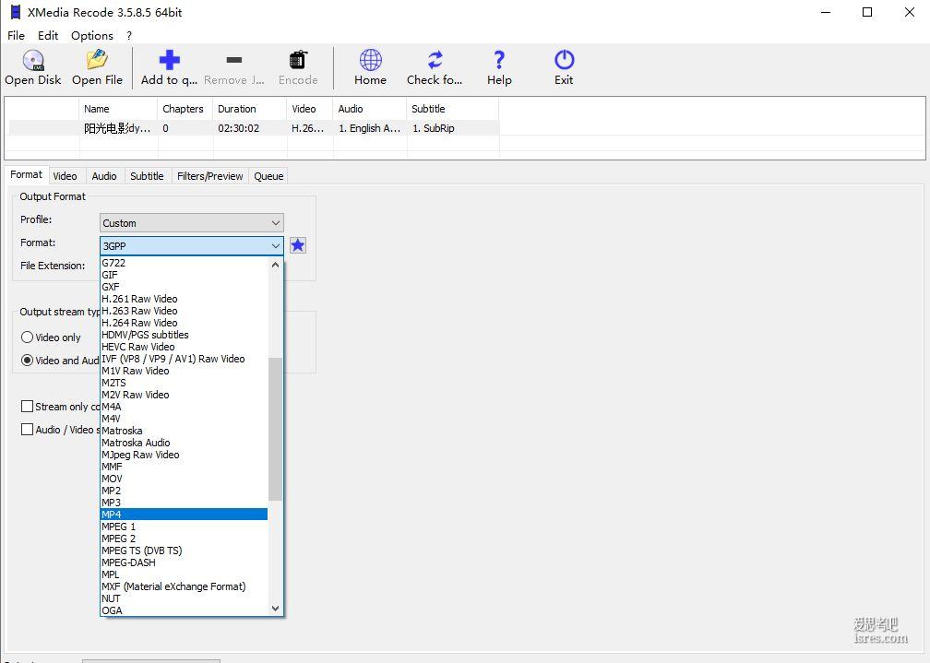Viewport: 930px width, 663px height.
Task: Click the Name column header
Action: coord(118,109)
